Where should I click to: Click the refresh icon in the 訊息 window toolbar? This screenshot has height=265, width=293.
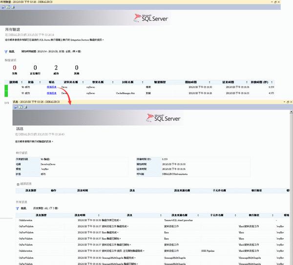pos(21,107)
